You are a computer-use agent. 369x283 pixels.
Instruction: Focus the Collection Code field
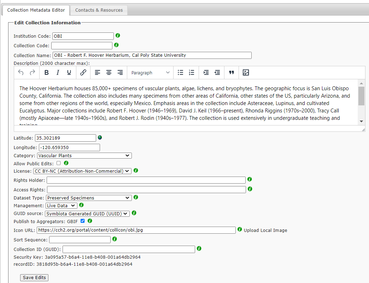point(82,45)
